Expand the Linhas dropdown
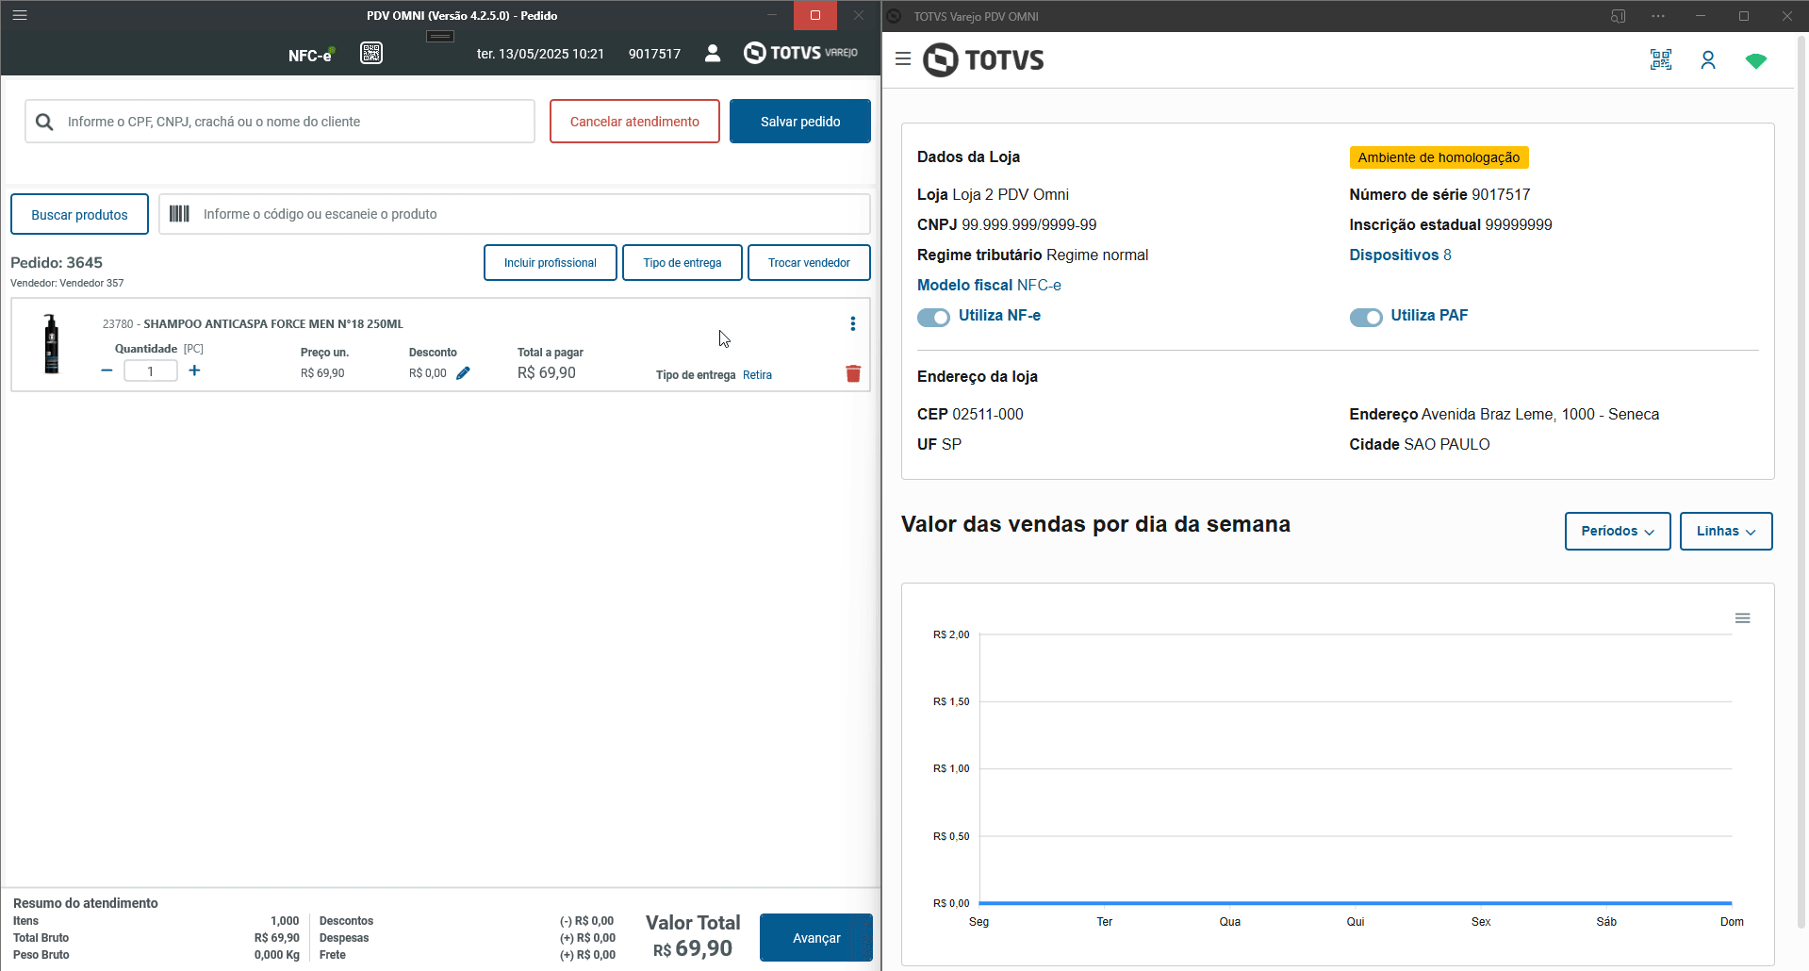This screenshot has height=971, width=1809. (1726, 531)
